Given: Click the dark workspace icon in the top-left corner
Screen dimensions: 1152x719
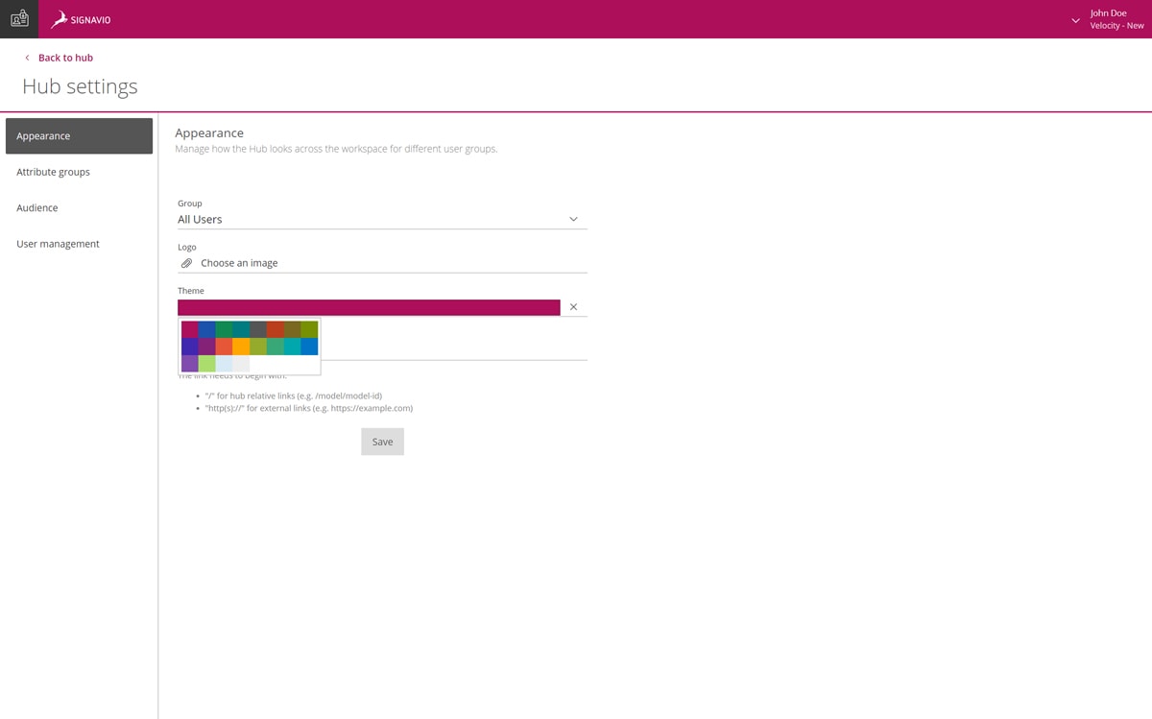Looking at the screenshot, I should pos(19,19).
